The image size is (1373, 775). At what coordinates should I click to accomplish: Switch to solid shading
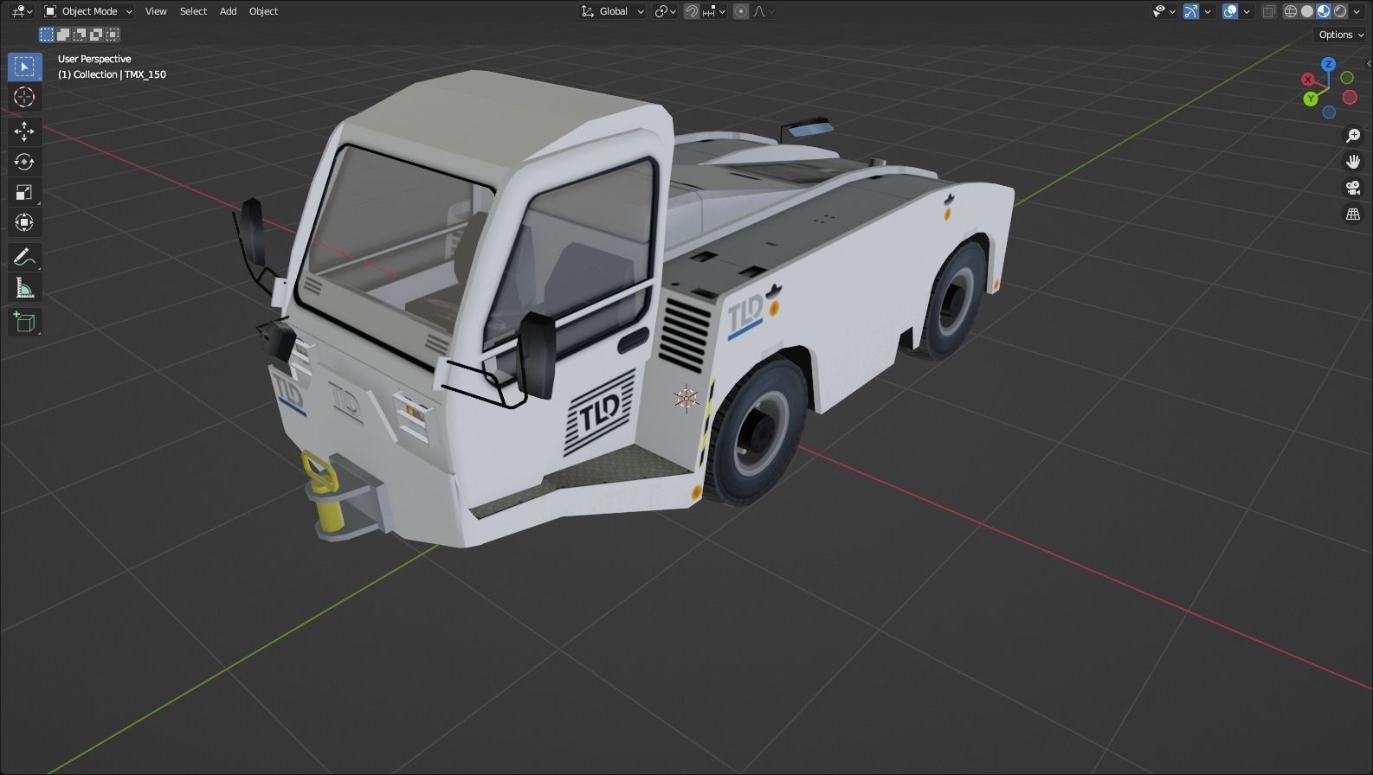tap(1307, 11)
